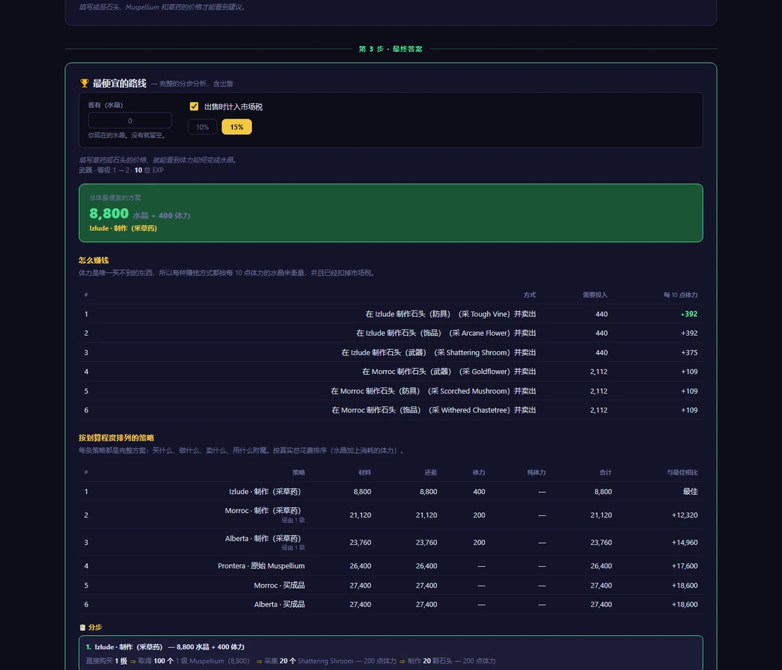The height and width of the screenshot is (670, 782).
Task: Click the 还差 column header
Action: pos(431,472)
